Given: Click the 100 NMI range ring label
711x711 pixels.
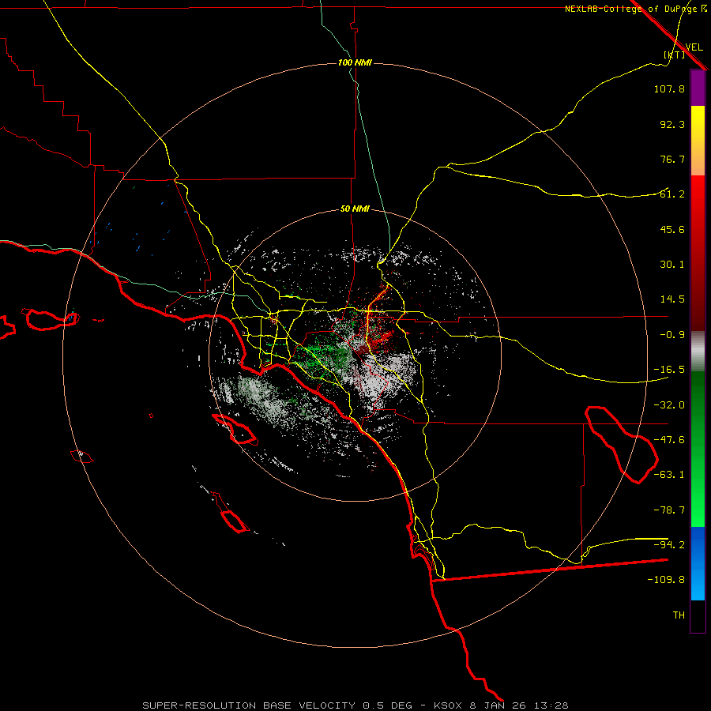Looking at the screenshot, I should pos(355,62).
